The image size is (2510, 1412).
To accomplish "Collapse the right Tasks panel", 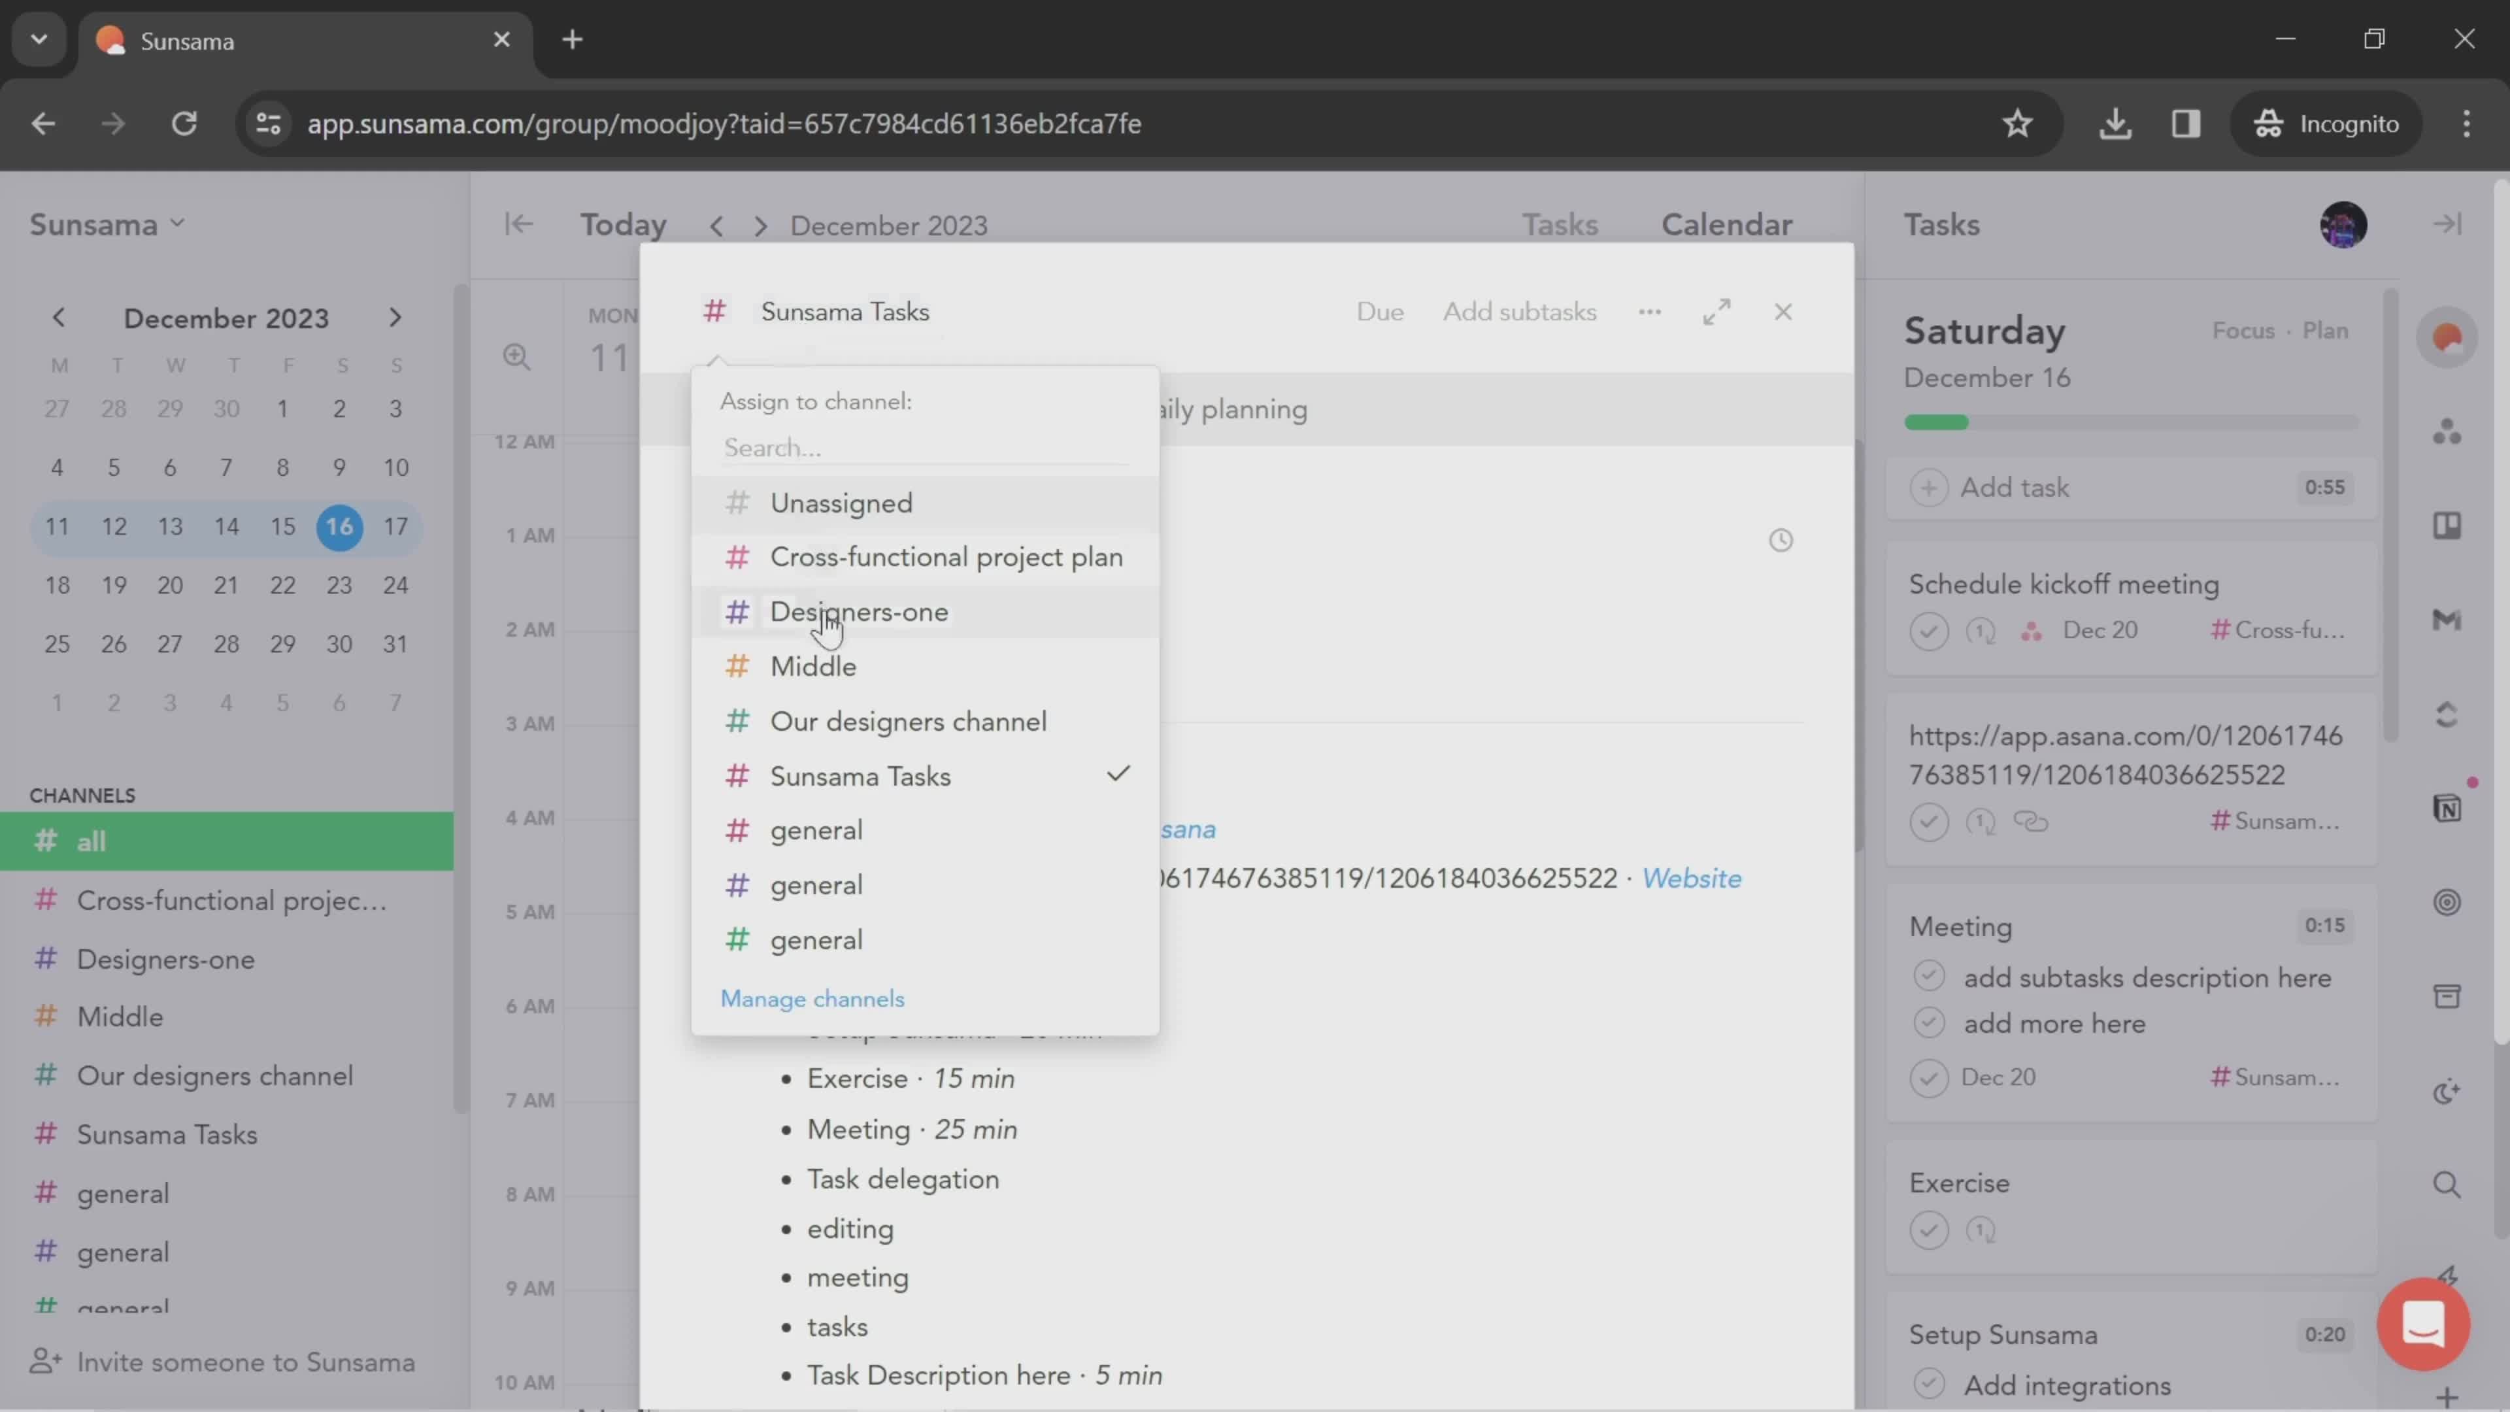I will 2447,225.
